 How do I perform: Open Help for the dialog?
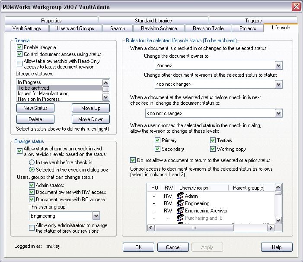click(x=277, y=247)
